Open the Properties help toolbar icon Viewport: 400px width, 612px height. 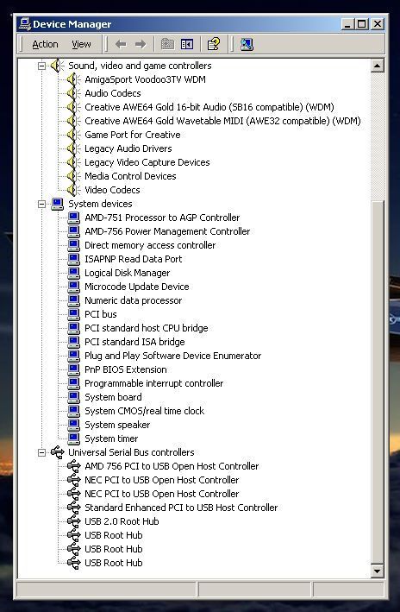[213, 44]
